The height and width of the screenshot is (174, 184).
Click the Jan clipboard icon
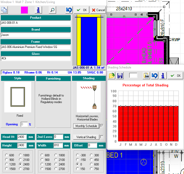(146, 76)
